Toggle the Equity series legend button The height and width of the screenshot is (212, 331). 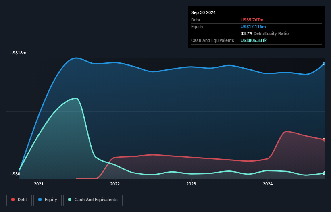pyautogui.click(x=48, y=200)
